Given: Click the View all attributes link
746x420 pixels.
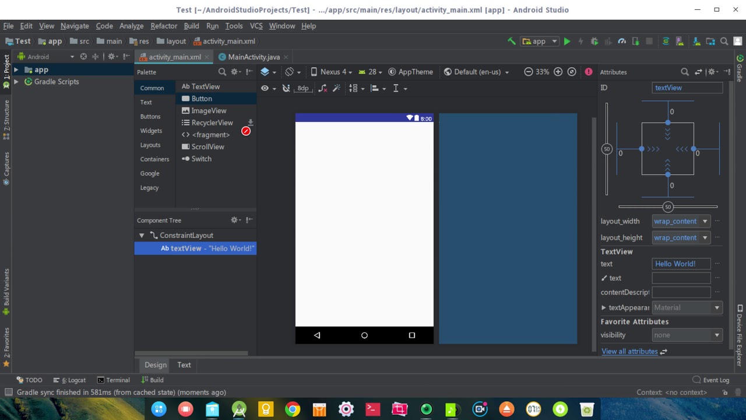Looking at the screenshot, I should tap(629, 351).
